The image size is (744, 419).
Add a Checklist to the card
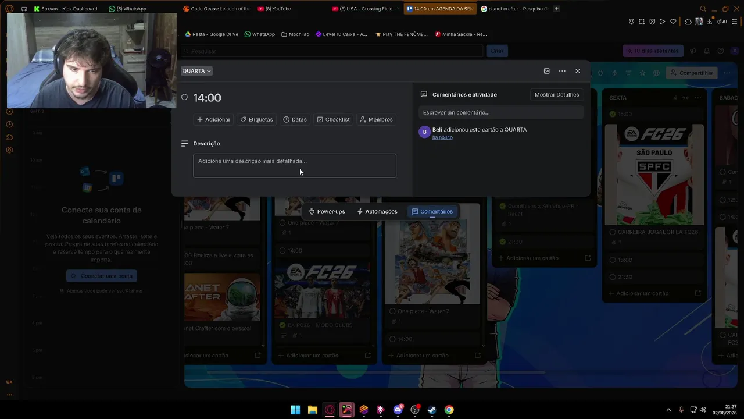(333, 119)
